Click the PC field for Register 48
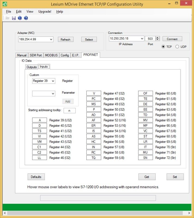This screenshot has width=194, height=218. (x=94, y=99)
